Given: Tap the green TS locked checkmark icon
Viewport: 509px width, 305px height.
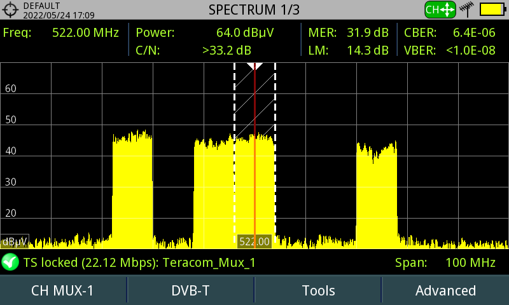Looking at the screenshot, I should point(10,262).
